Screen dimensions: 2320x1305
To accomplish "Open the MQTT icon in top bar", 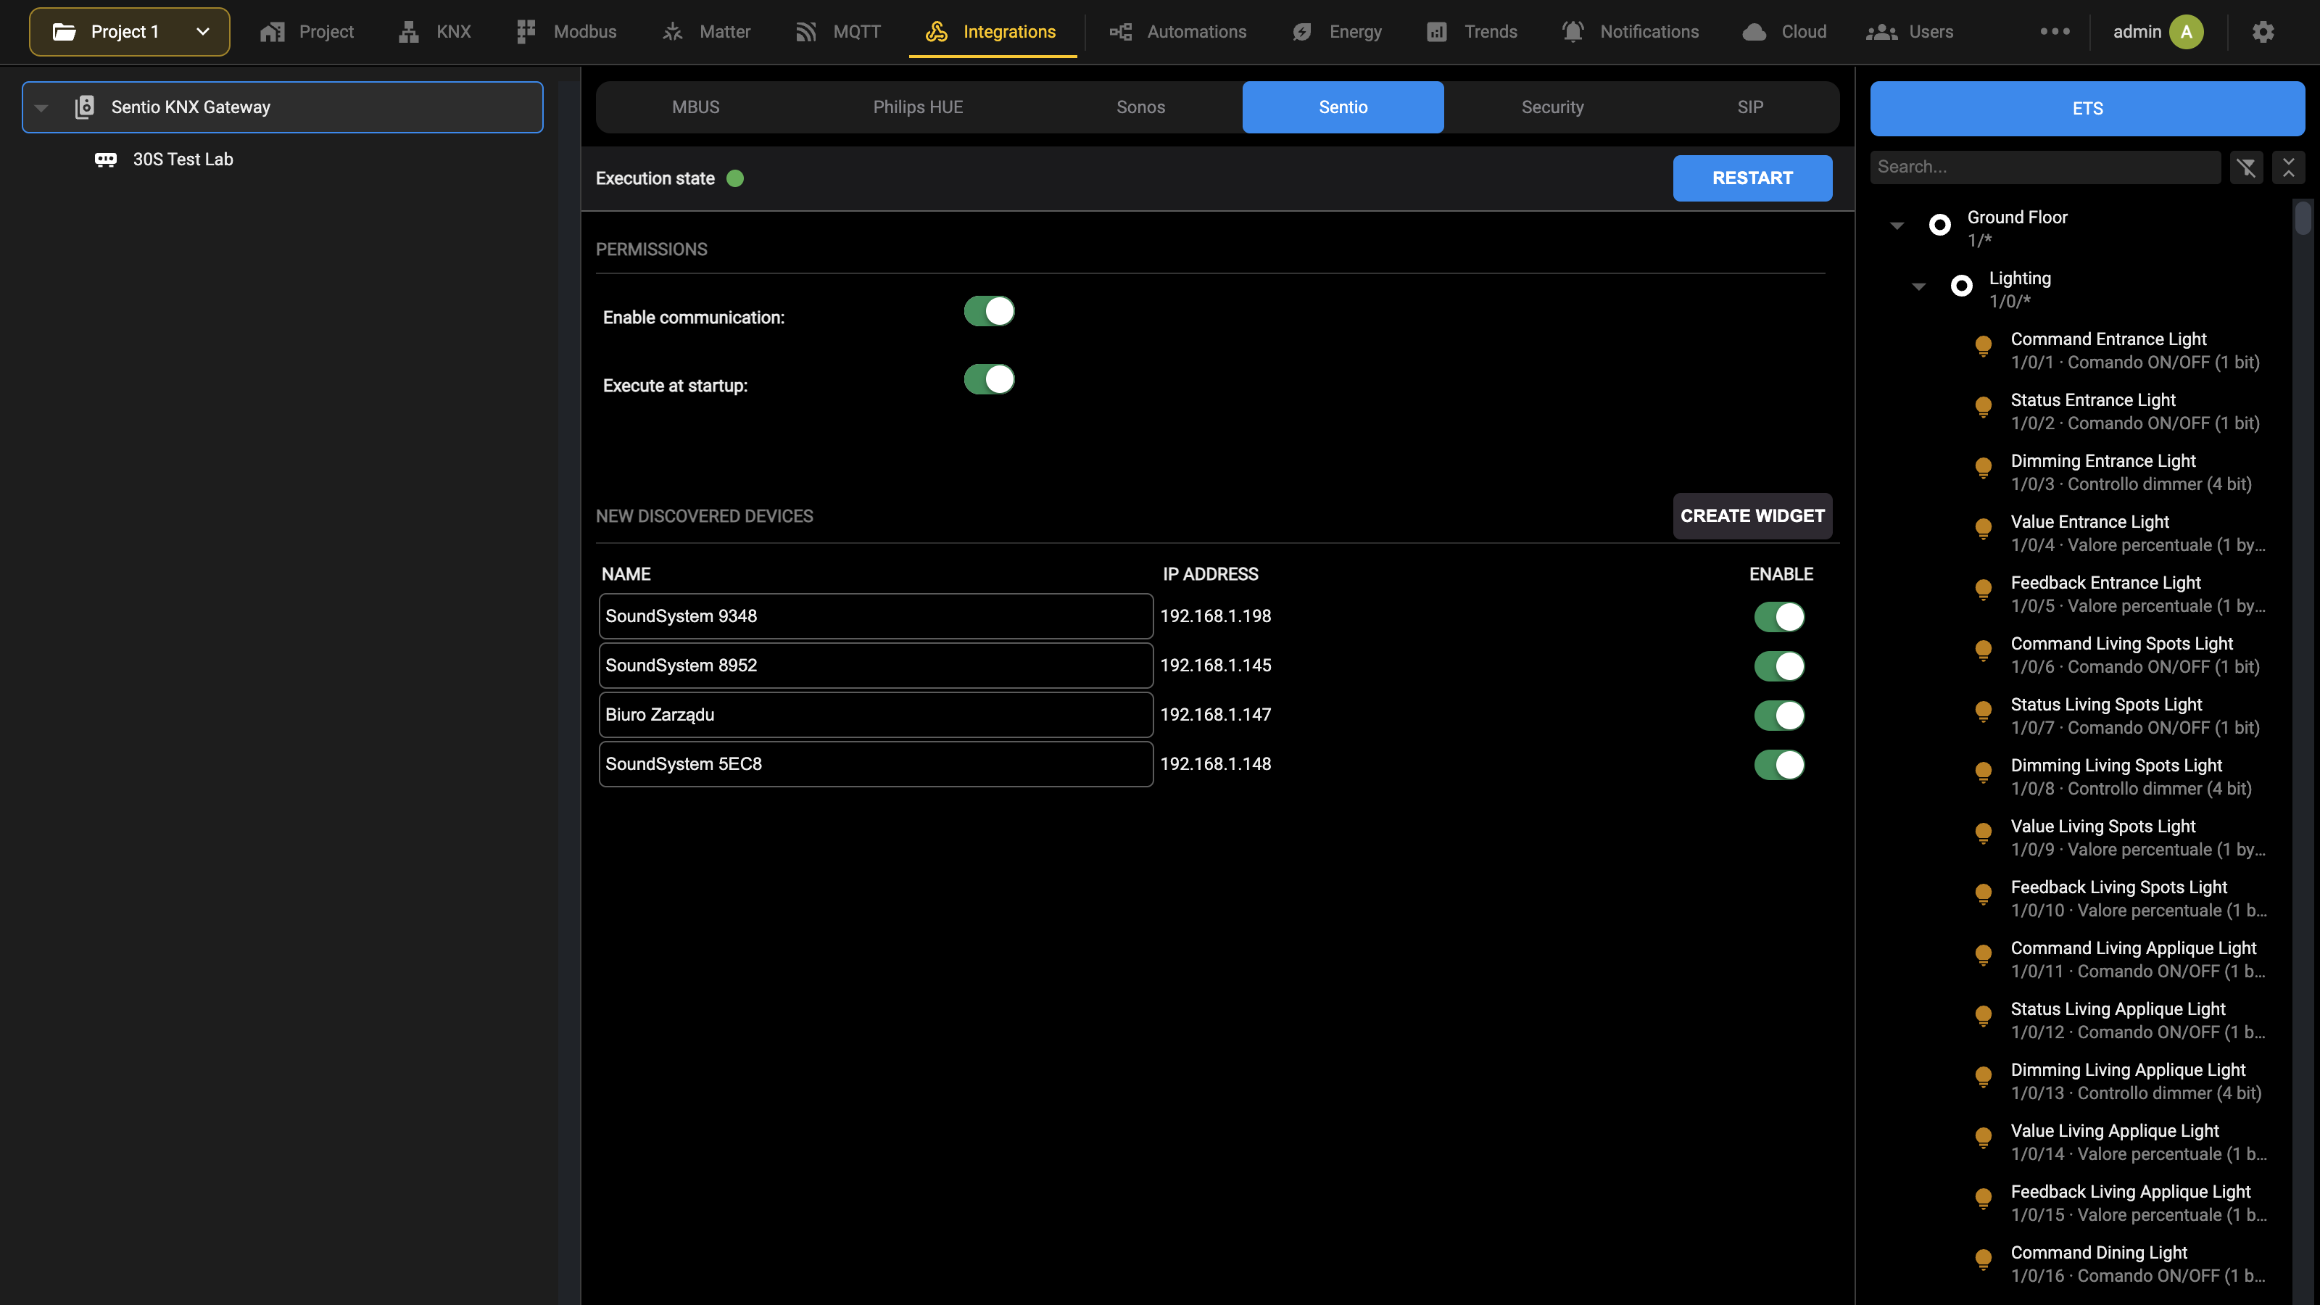I will (x=806, y=33).
